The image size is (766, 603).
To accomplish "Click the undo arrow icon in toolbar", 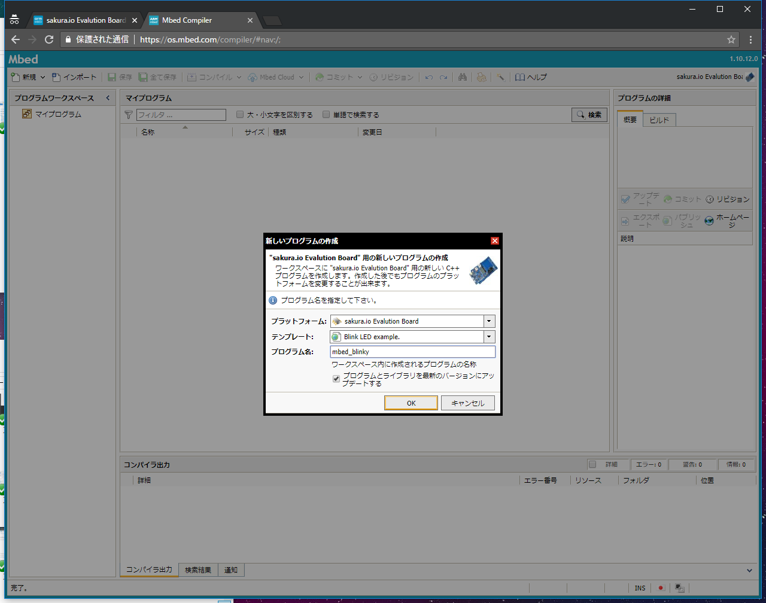I will 429,77.
